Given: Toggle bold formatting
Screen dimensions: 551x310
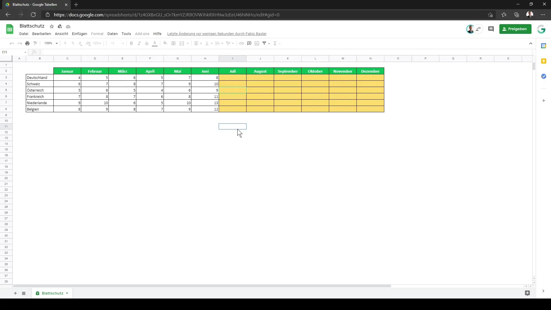Looking at the screenshot, I should (x=131, y=43).
